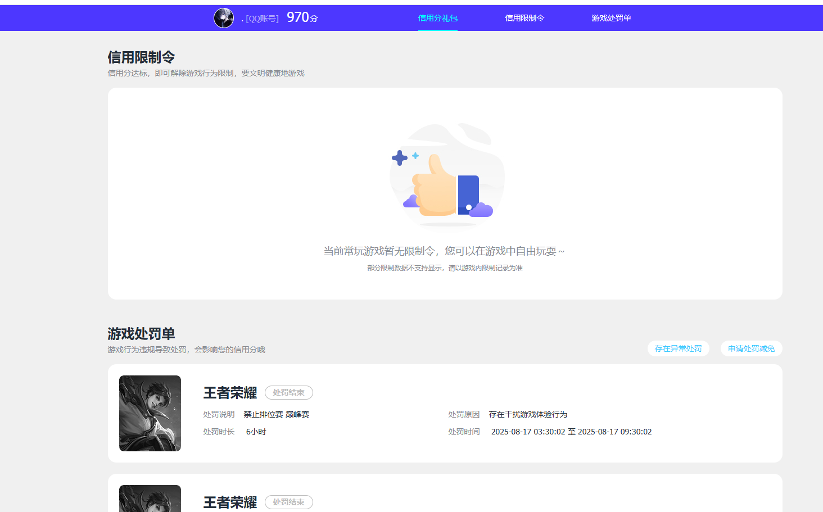Click the user avatar in the header
Screen dimensions: 823x512
tap(223, 18)
